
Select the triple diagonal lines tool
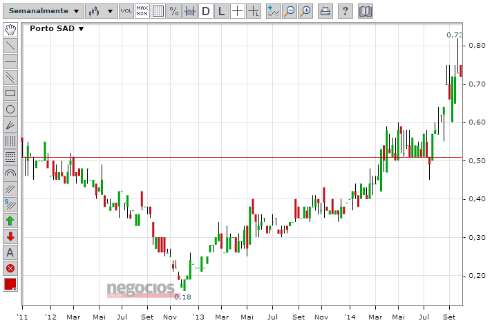click(10, 189)
